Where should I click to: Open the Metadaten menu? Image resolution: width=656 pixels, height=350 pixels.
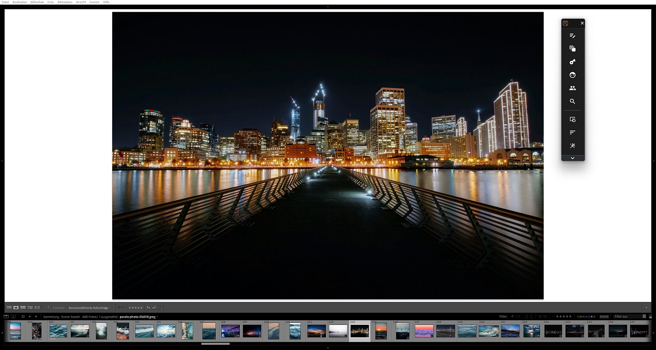65,2
